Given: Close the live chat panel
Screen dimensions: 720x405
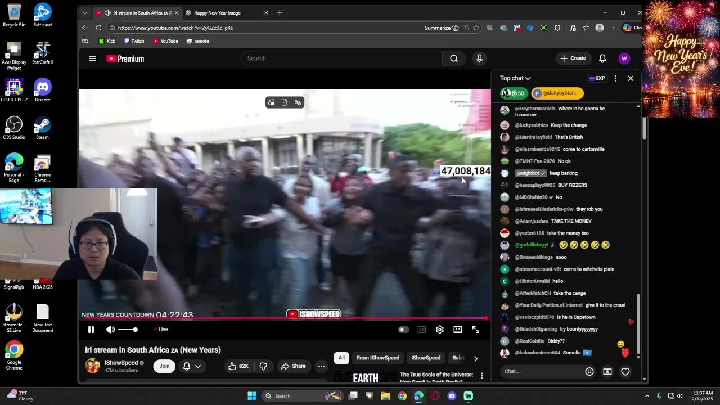Looking at the screenshot, I should (x=631, y=79).
